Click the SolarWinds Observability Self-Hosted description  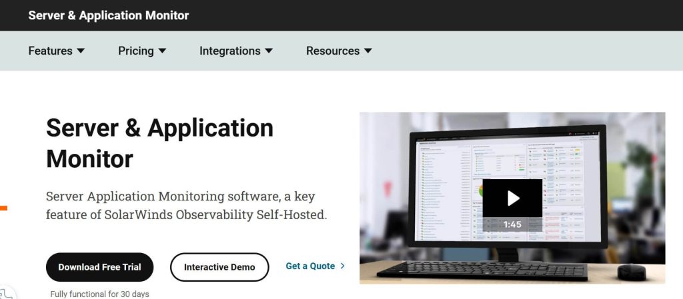pos(187,206)
